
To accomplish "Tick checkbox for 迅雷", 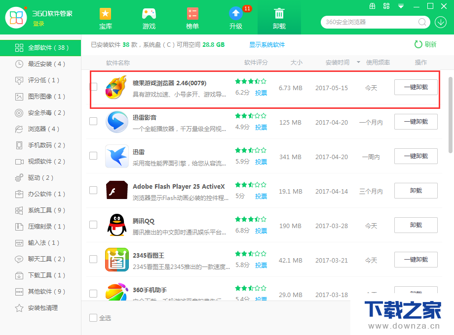I will tap(93, 156).
